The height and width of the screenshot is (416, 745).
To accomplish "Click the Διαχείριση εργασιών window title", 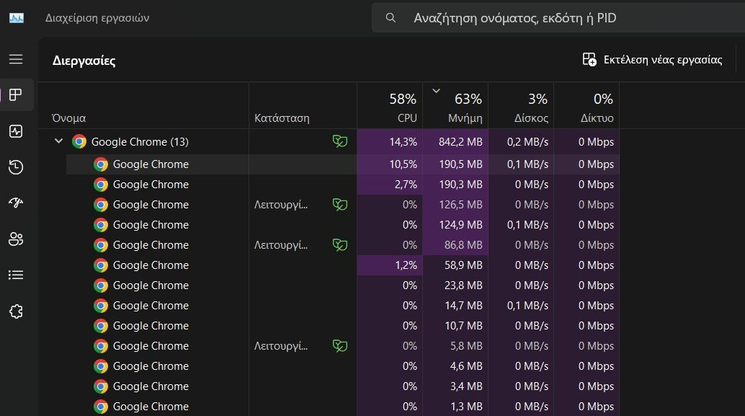I will [x=97, y=18].
